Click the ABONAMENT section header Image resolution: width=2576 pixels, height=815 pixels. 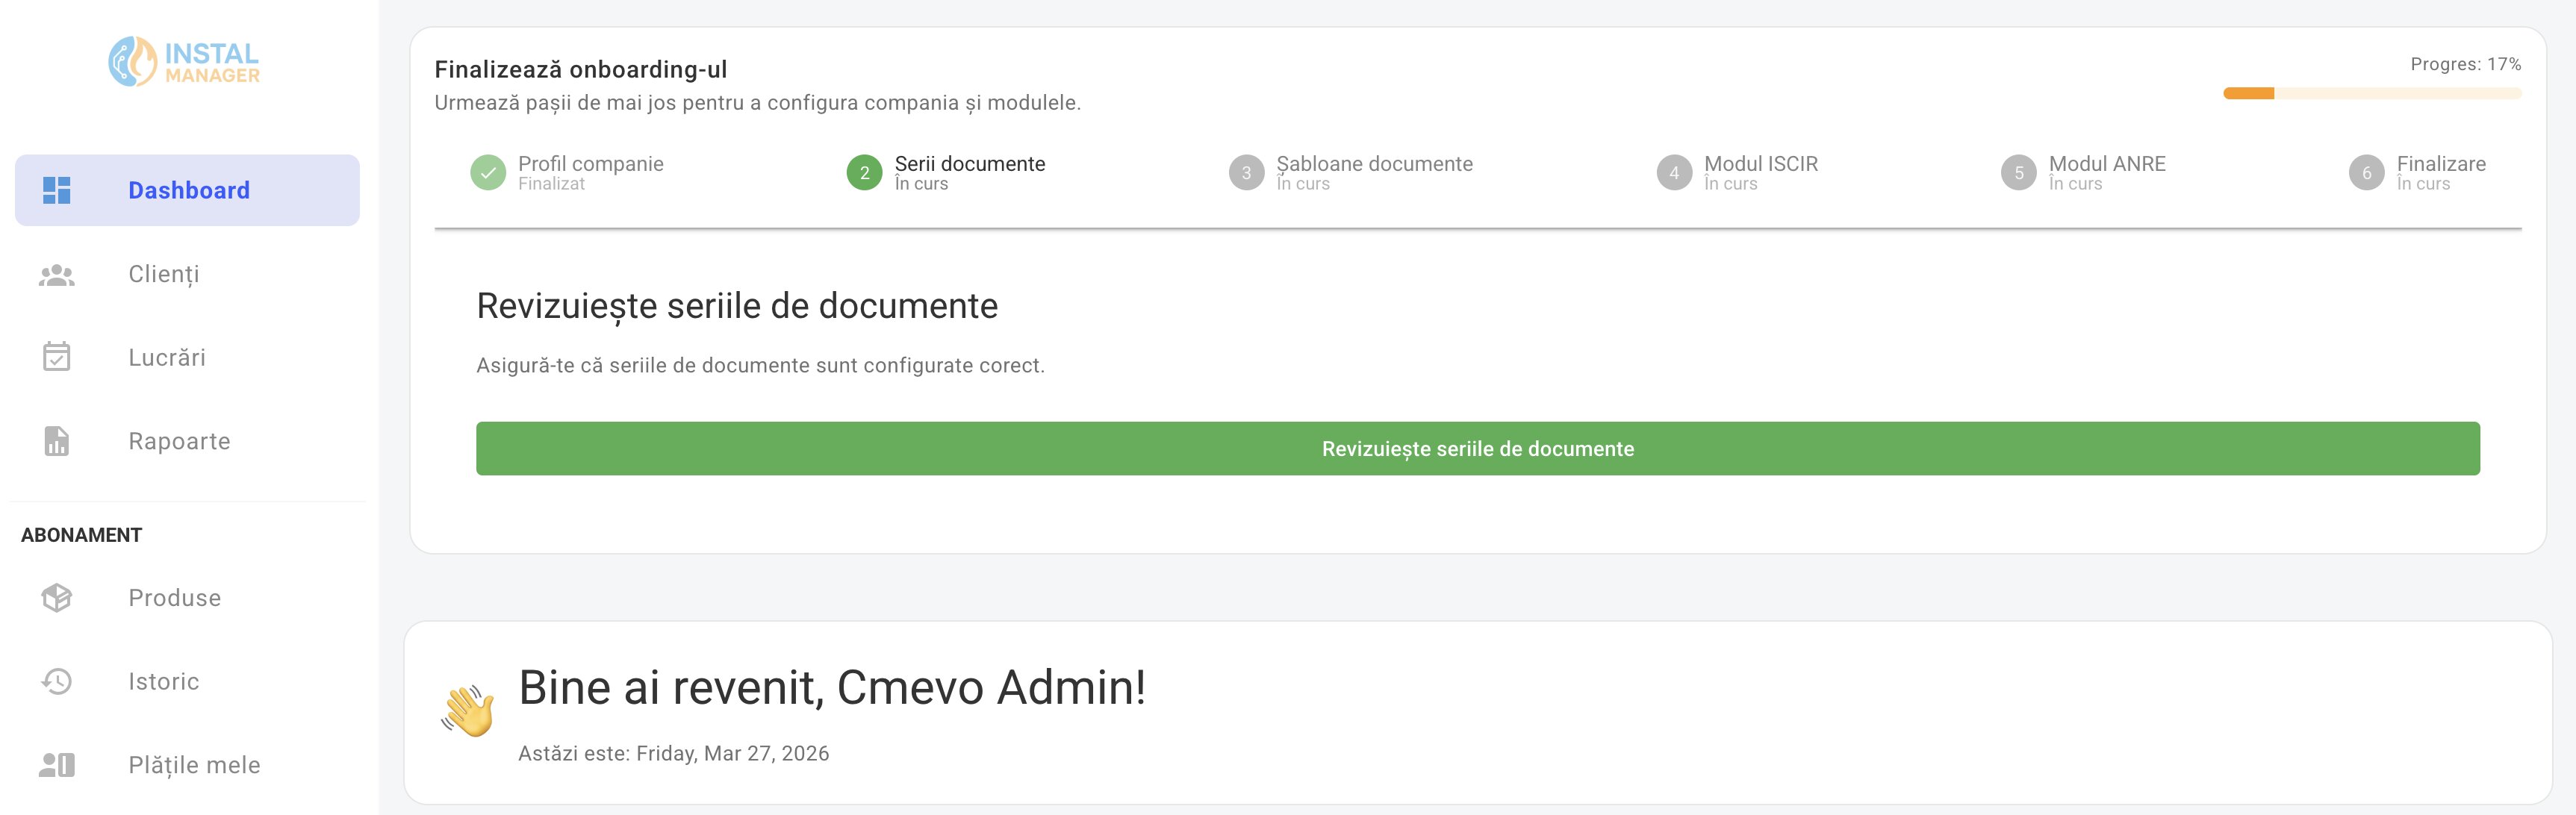[x=82, y=534]
